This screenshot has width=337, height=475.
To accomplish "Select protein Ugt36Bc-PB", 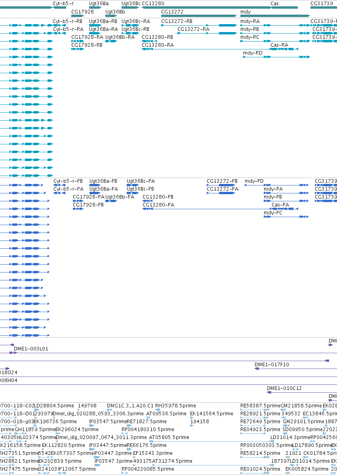I will [x=140, y=189].
